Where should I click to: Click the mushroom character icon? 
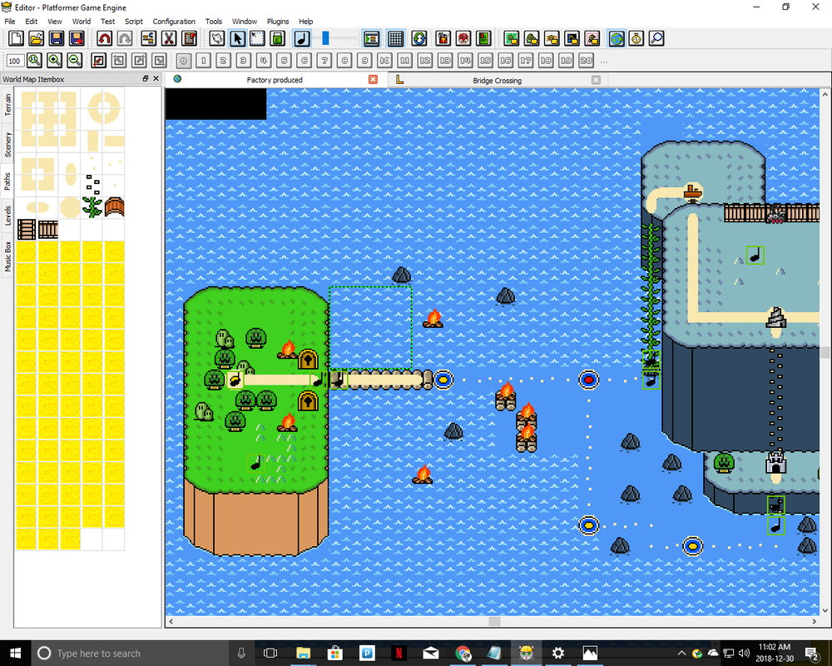click(x=463, y=38)
